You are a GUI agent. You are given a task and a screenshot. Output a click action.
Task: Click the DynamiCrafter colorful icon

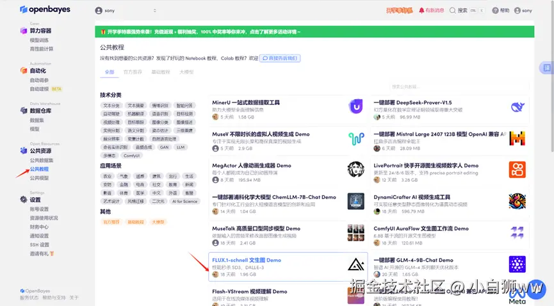[x=517, y=201]
